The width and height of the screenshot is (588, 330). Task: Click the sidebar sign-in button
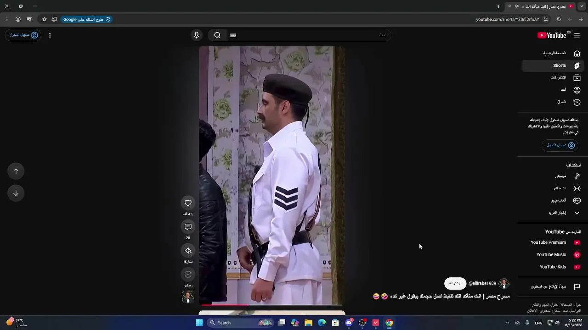560,145
